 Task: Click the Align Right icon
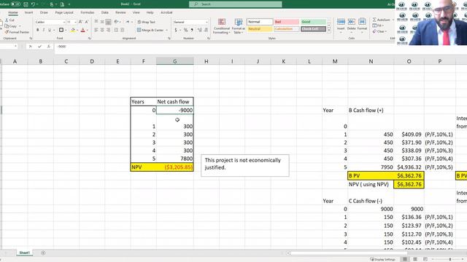pyautogui.click(x=109, y=30)
